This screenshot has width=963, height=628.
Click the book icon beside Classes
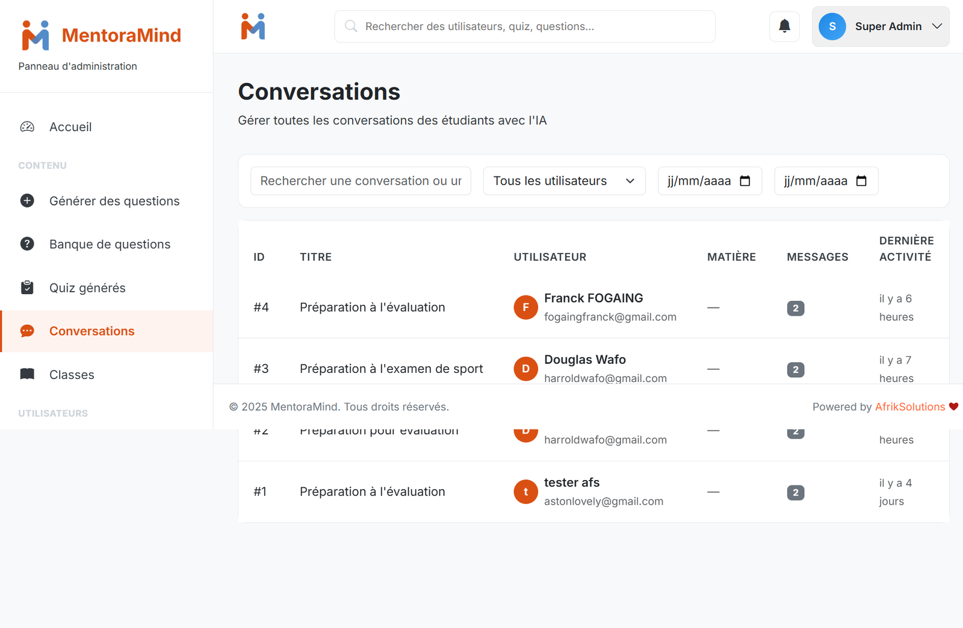(27, 374)
